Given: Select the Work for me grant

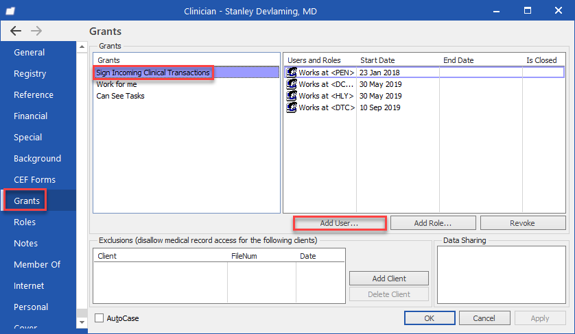Looking at the screenshot, I should (117, 84).
